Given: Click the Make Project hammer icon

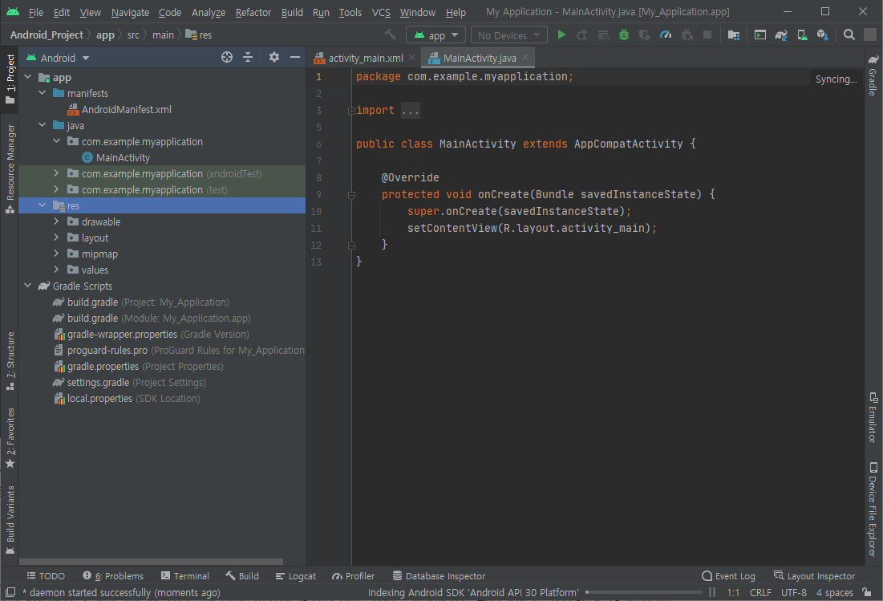Looking at the screenshot, I should click(390, 35).
